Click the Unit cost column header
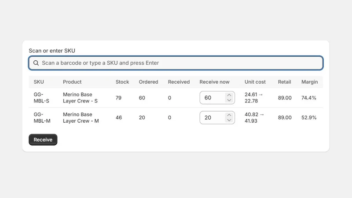This screenshot has width=352, height=198. point(255,82)
